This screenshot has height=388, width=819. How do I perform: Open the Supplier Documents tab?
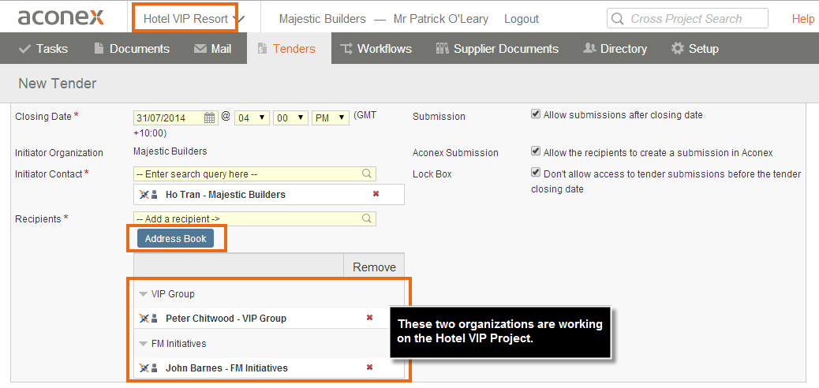click(497, 49)
